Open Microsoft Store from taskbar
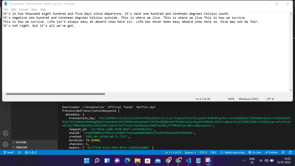This screenshot has height=166, width=295. (x=148, y=161)
